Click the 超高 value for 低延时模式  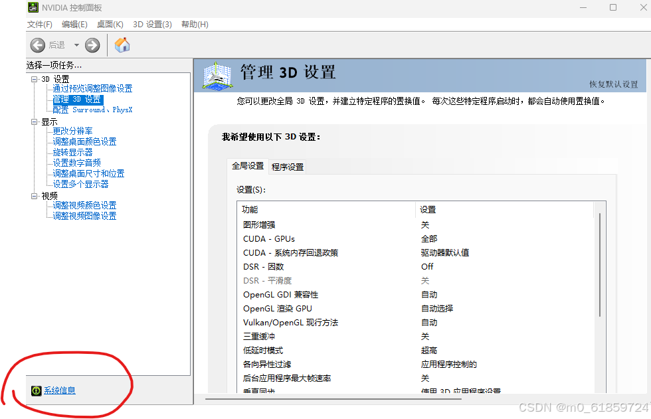click(429, 351)
